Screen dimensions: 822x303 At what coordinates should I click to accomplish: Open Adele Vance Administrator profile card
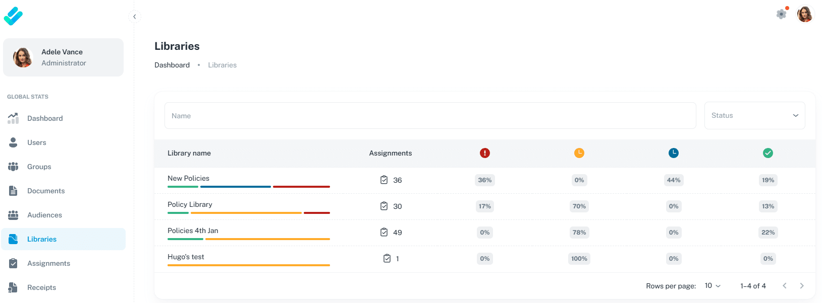coord(64,57)
